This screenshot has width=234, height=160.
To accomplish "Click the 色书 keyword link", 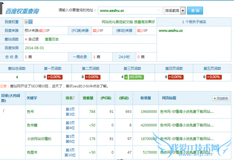I will tap(30, 112).
